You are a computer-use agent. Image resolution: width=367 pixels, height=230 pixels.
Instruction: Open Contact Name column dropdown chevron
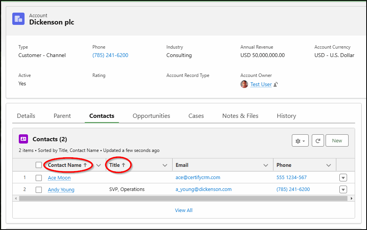click(x=99, y=165)
